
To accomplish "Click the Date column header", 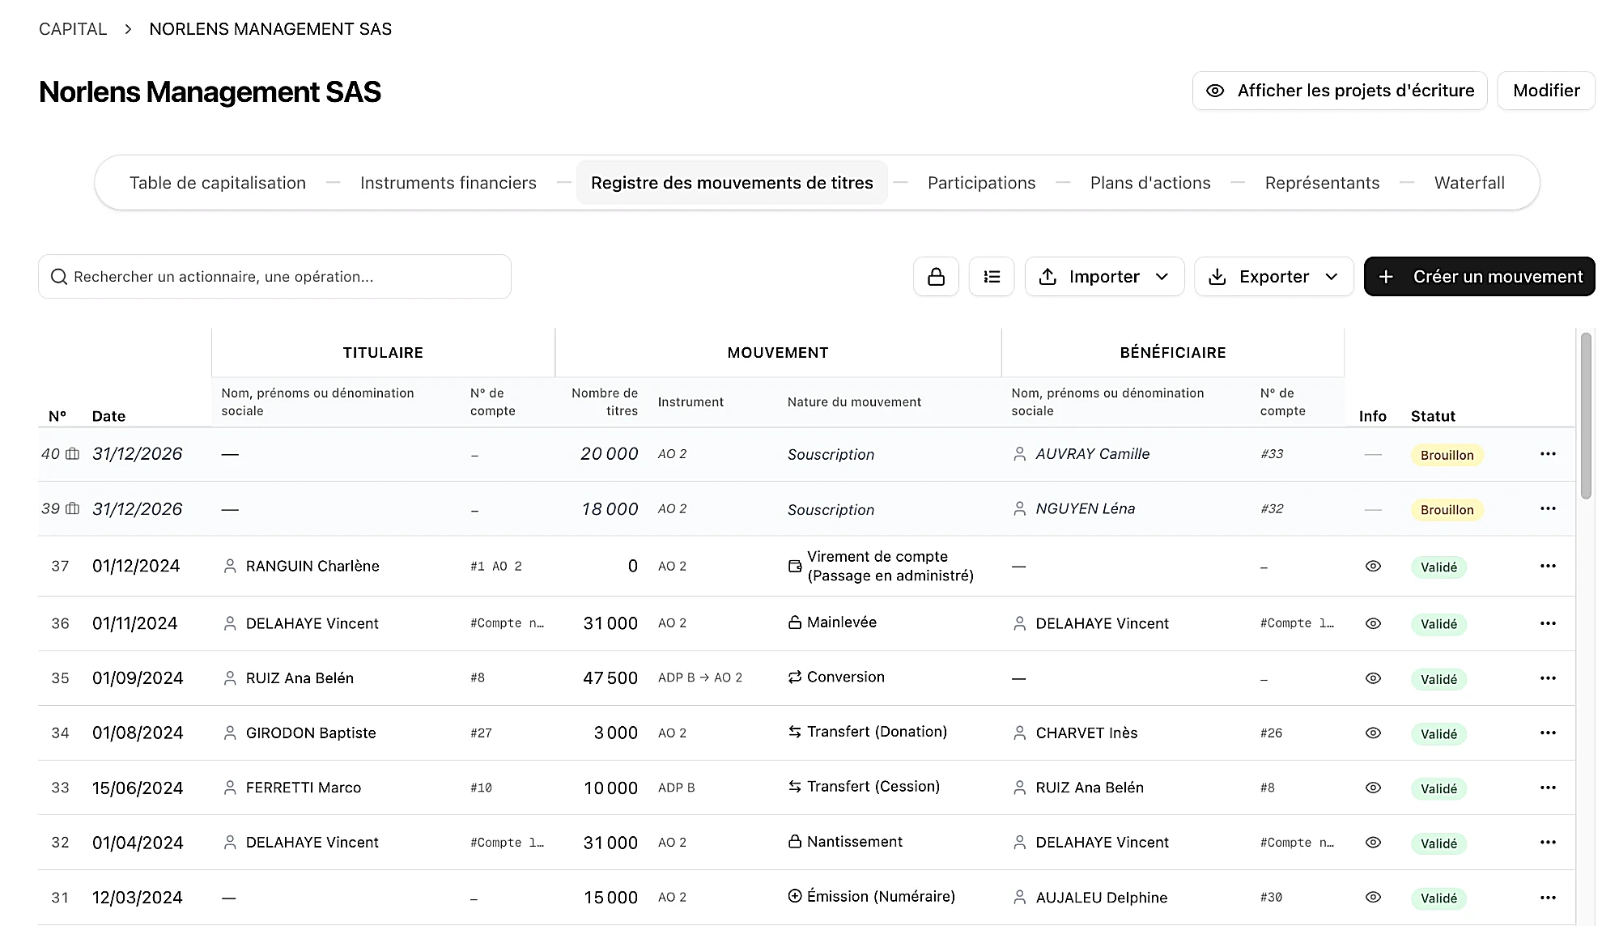I will click(108, 416).
